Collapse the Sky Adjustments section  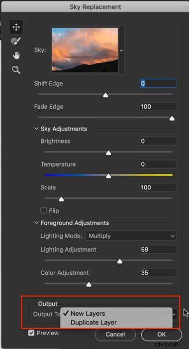36,129
